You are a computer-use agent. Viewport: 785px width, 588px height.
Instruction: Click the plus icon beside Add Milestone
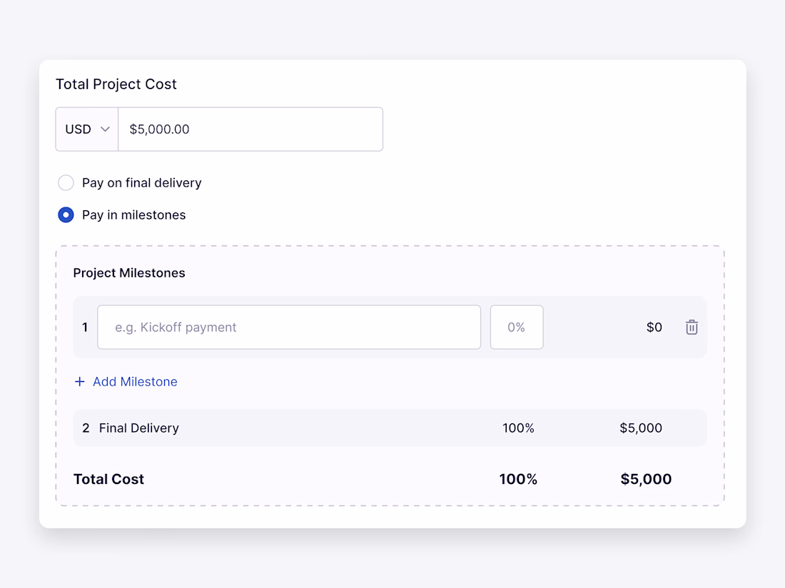pos(80,382)
